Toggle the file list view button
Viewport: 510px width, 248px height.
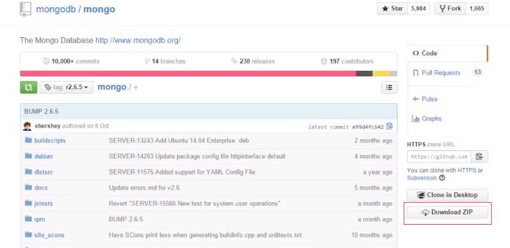tap(389, 87)
